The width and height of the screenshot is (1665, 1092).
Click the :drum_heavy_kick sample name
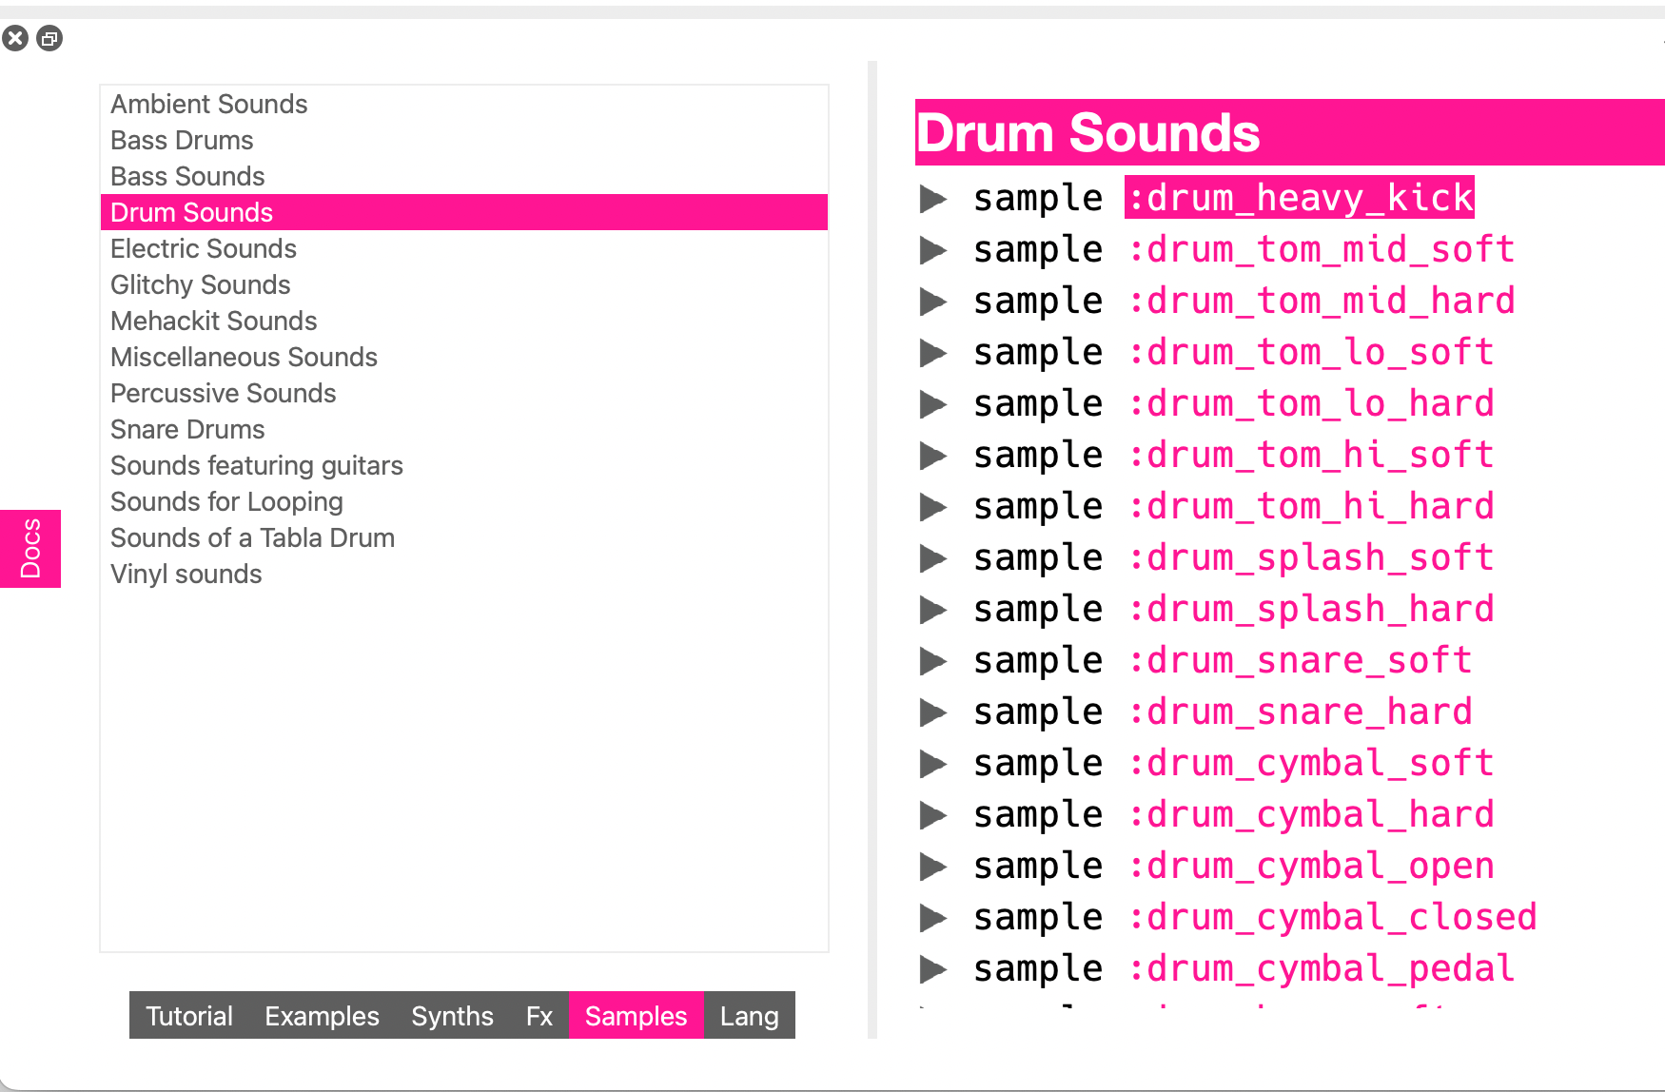pyautogui.click(x=1300, y=198)
